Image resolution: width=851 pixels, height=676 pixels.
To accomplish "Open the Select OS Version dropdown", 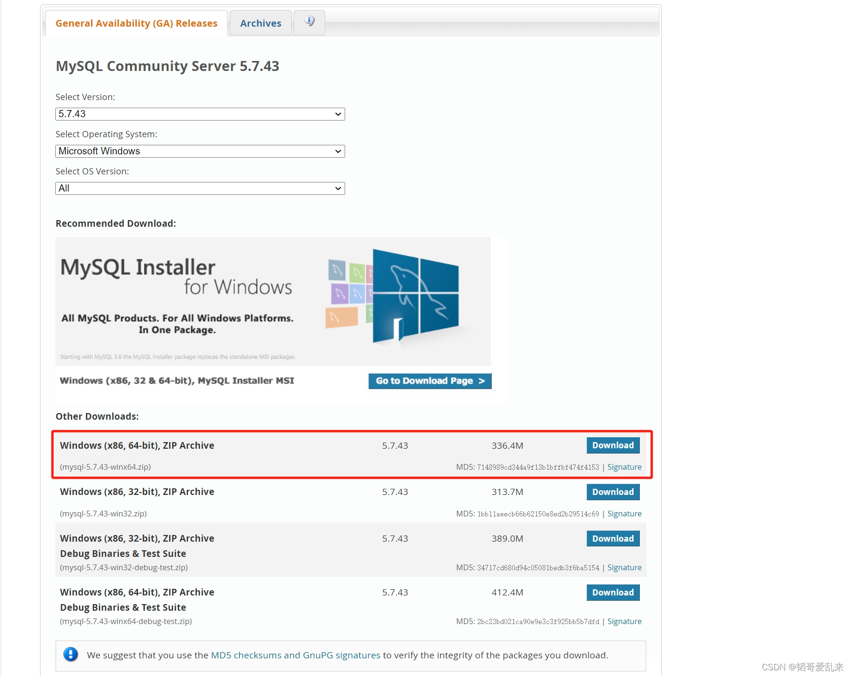I will tap(199, 188).
